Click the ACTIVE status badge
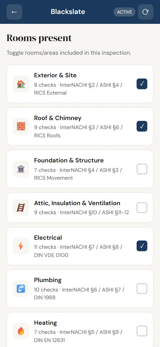The height and width of the screenshot is (347, 160). click(x=124, y=12)
